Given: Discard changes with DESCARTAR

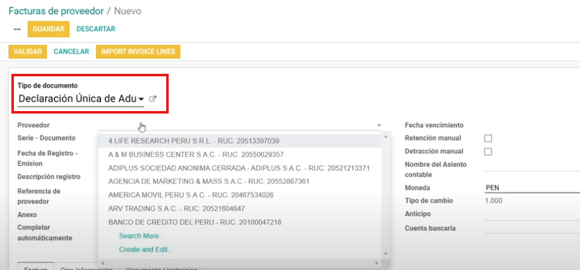Looking at the screenshot, I should pyautogui.click(x=95, y=29).
